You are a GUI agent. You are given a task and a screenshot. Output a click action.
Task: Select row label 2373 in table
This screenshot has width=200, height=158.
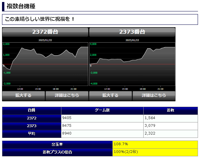(32, 126)
